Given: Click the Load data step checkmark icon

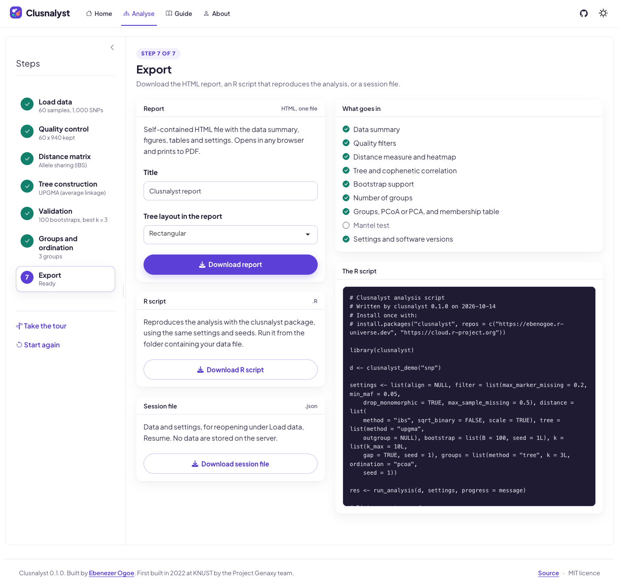Looking at the screenshot, I should (x=27, y=104).
